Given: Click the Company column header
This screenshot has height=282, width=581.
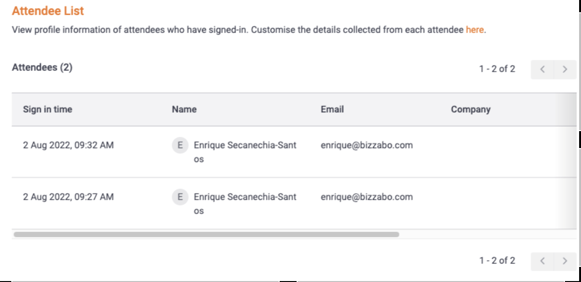Looking at the screenshot, I should point(470,109).
